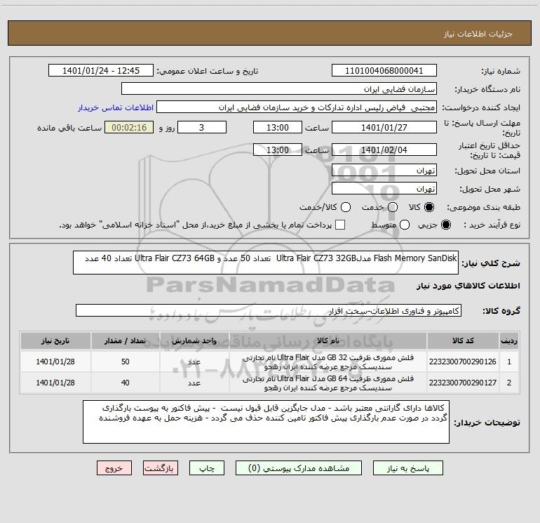Screen dimensions: 540x523
Task: Open 'مشاهده مدارک پیوستی (0)' attachments button
Action: 299,468
